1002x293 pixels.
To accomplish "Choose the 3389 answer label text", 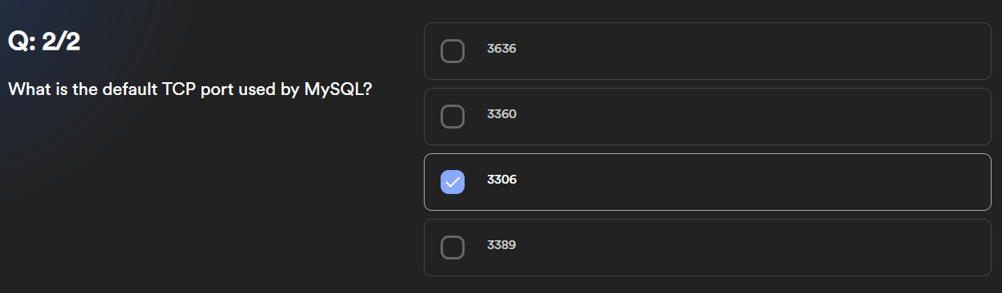I will click(x=501, y=245).
